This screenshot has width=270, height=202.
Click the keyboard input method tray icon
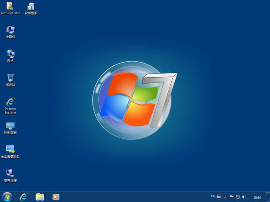(219, 196)
